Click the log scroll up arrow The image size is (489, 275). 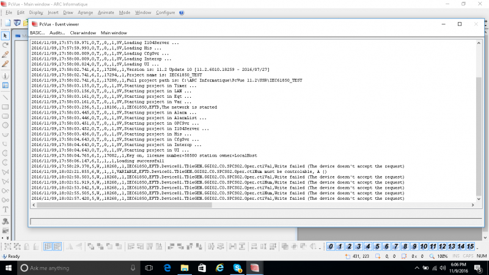point(479,43)
